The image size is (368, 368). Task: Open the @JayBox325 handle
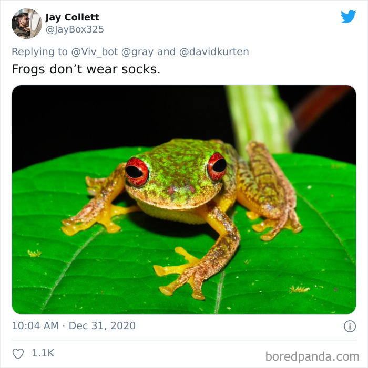[75, 30]
